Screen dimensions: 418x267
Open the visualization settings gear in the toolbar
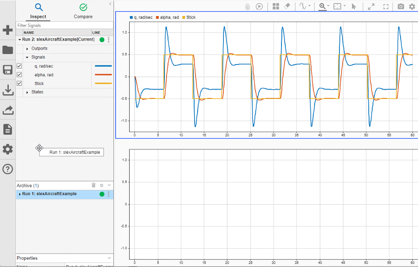pyautogui.click(x=412, y=7)
